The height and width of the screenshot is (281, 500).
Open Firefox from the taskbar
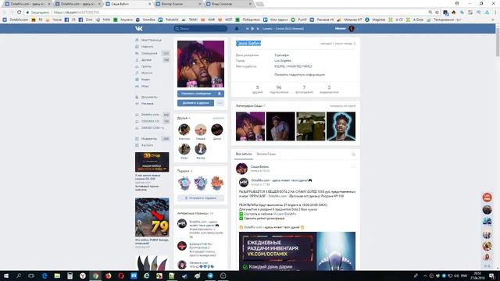coord(108,276)
